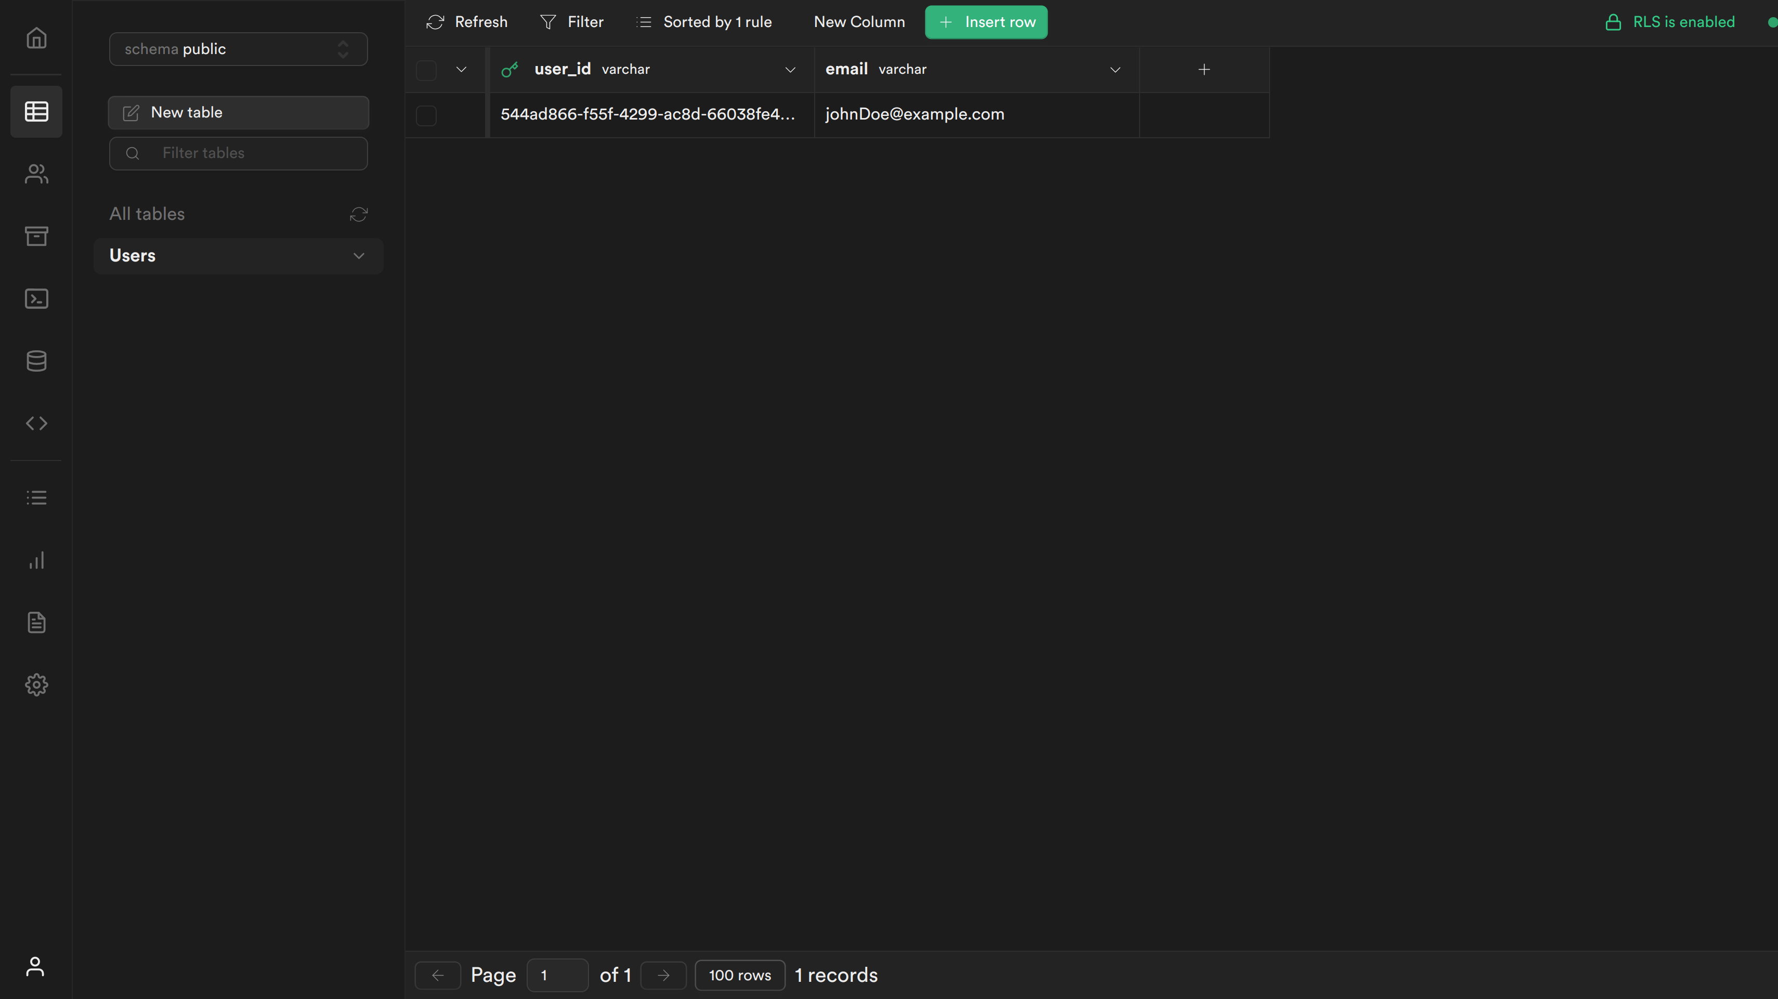Viewport: 1778px width, 999px height.
Task: Open the Storage section
Action: click(36, 236)
